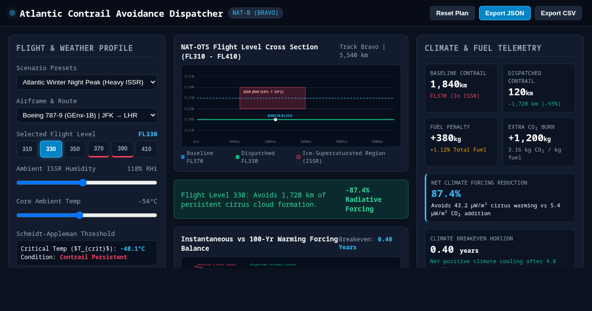Click the Core Ambient Temp slider
The height and width of the screenshot is (311, 592).
pos(87,215)
